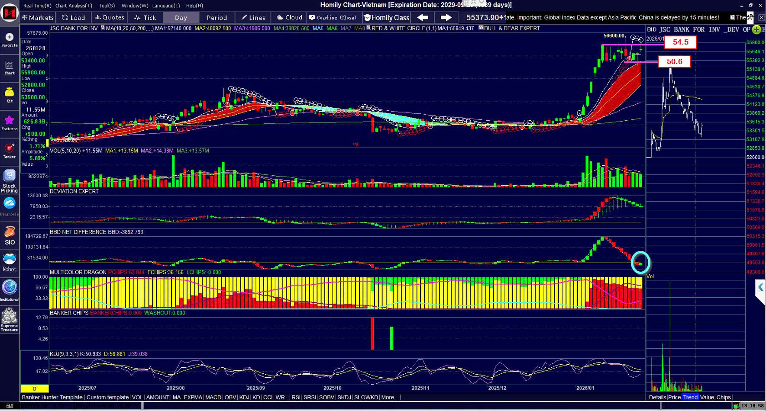
Task: Open the Features star icon
Action: tap(10, 122)
